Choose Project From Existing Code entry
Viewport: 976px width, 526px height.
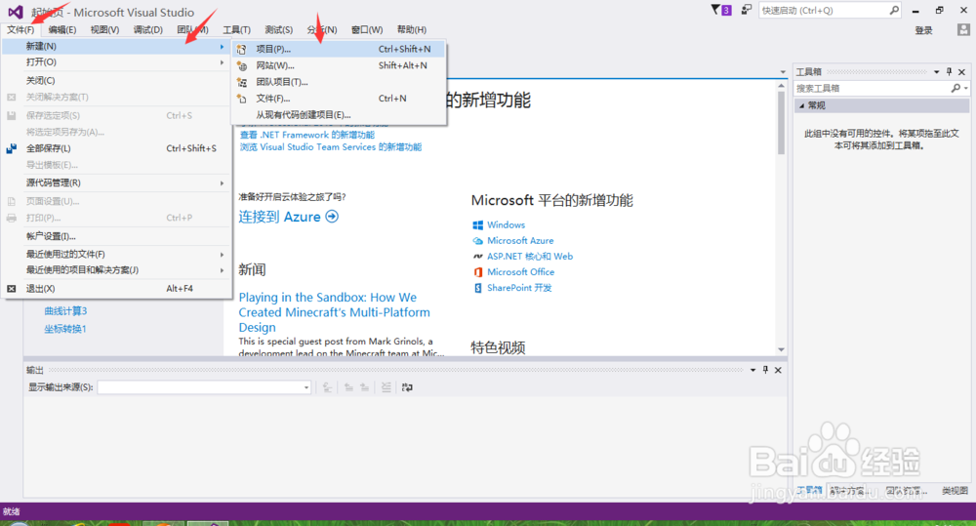coord(339,114)
